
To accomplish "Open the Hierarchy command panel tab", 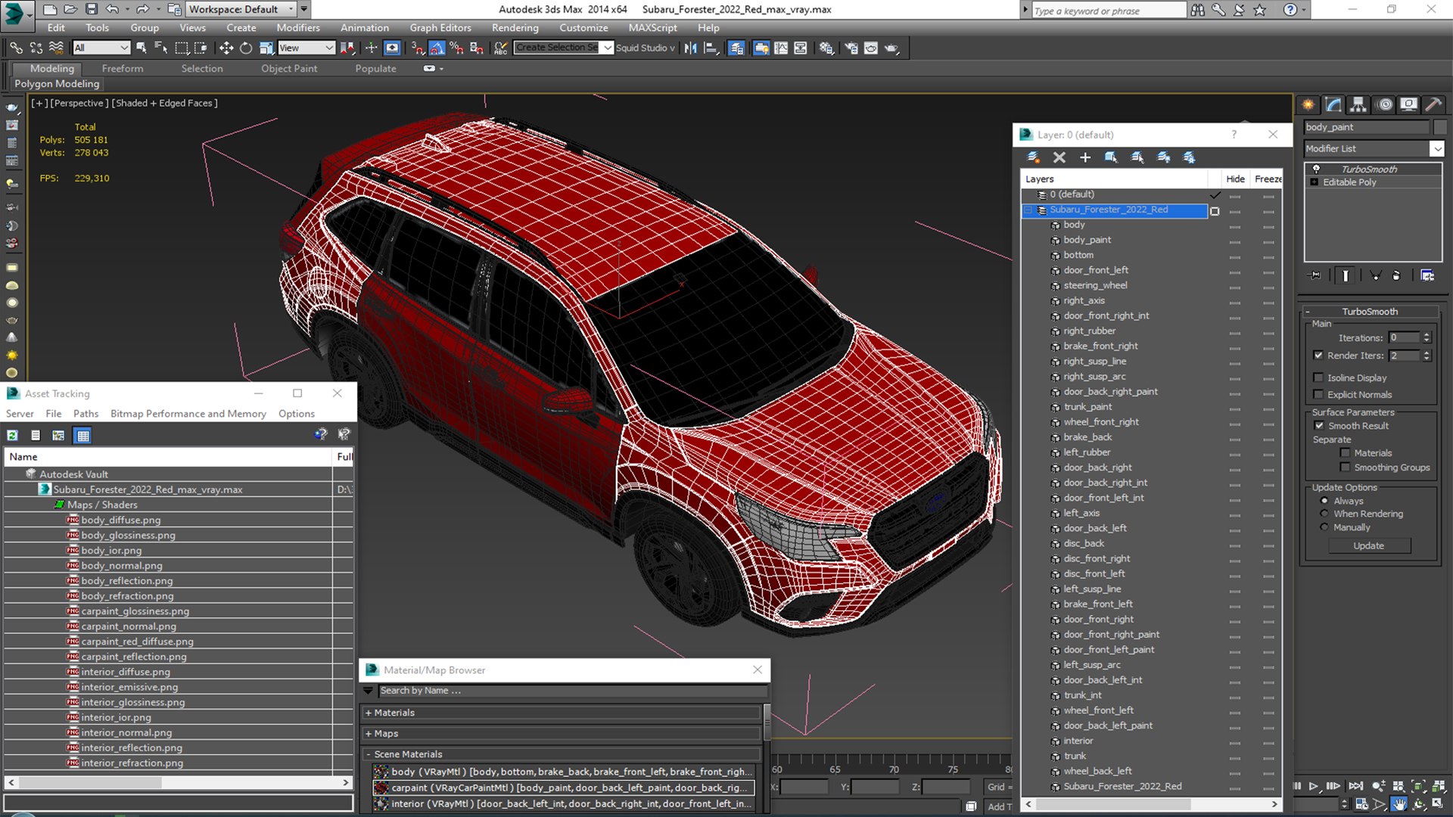I will 1358,104.
